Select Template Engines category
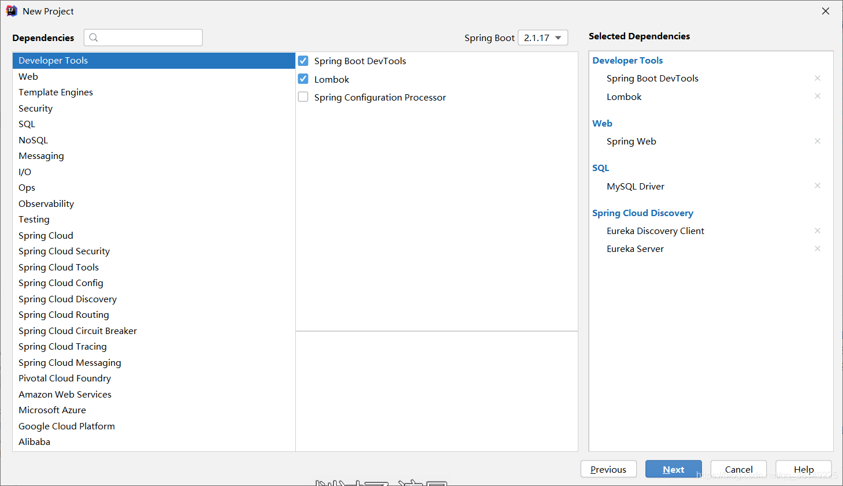 pos(154,92)
